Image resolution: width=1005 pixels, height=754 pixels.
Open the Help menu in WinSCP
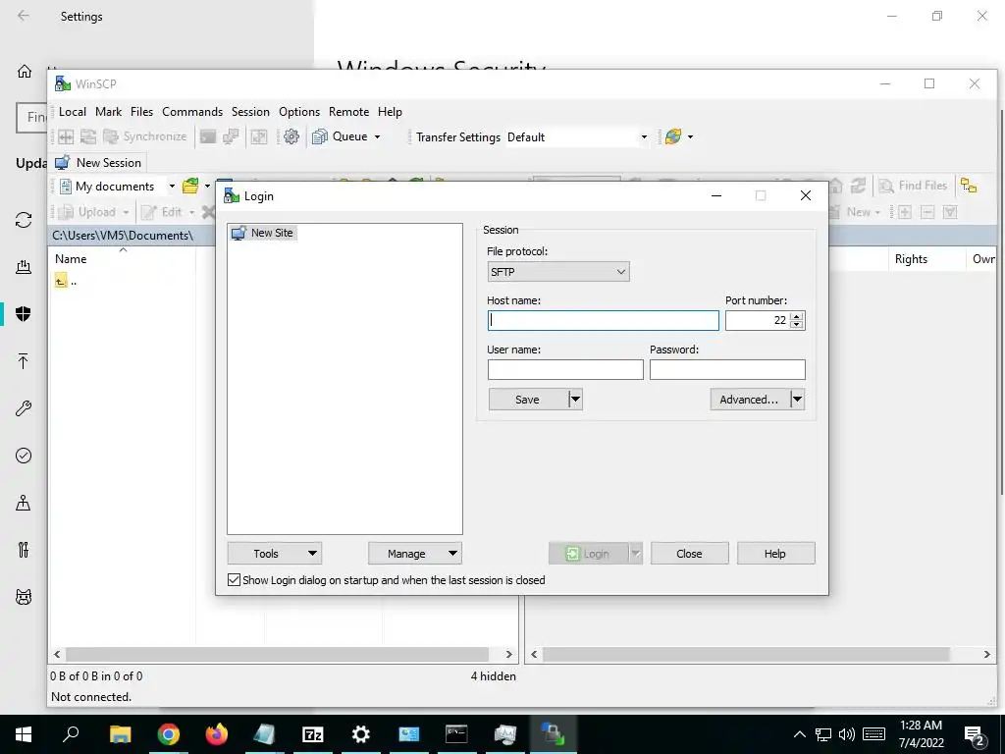[x=390, y=112]
